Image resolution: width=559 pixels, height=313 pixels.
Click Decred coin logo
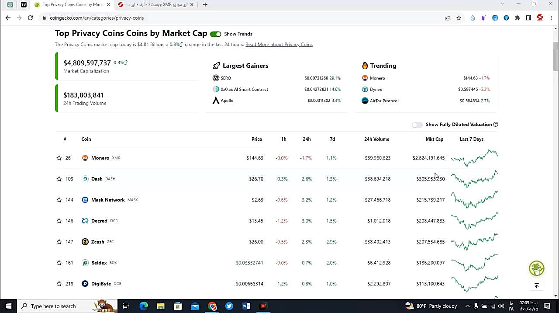(x=85, y=221)
